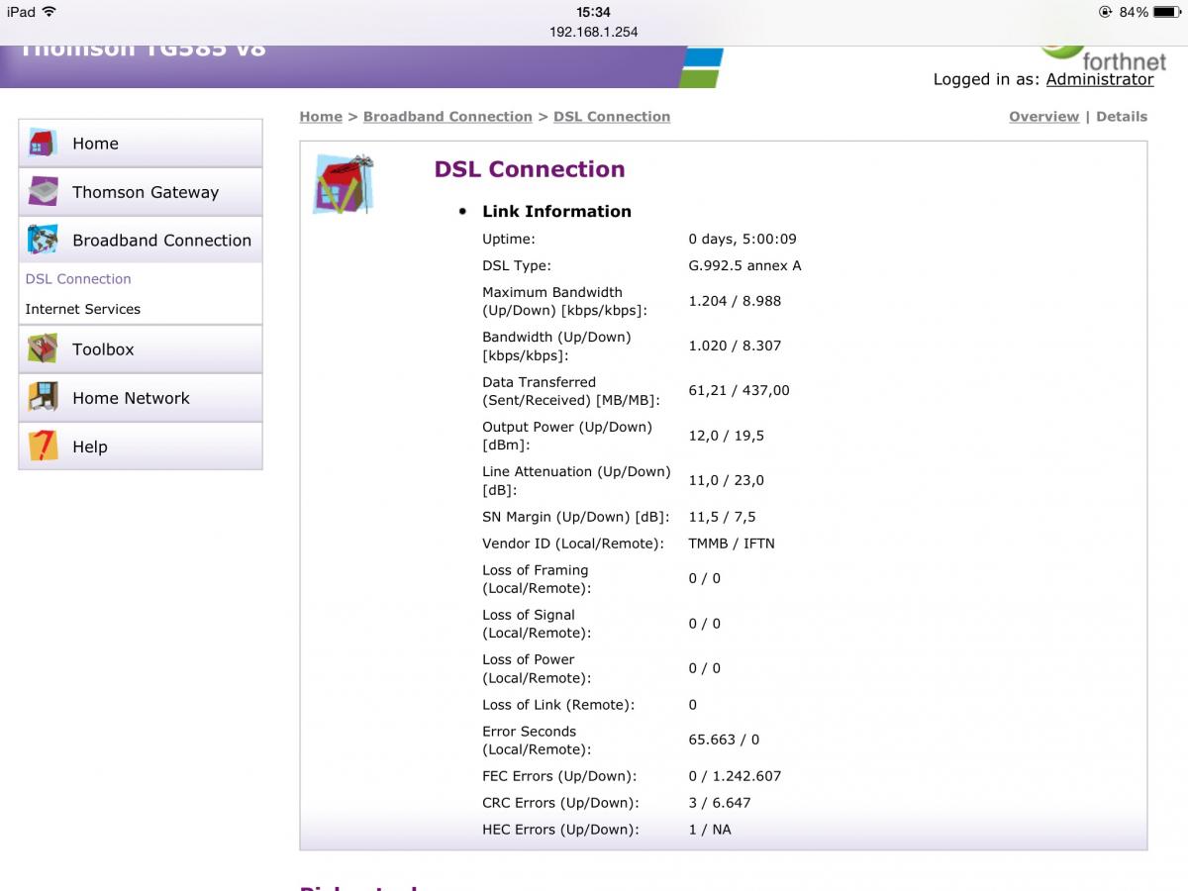Click the maximum bandwidth value 1.204 / 8.988
1188x891 pixels.
click(x=735, y=301)
